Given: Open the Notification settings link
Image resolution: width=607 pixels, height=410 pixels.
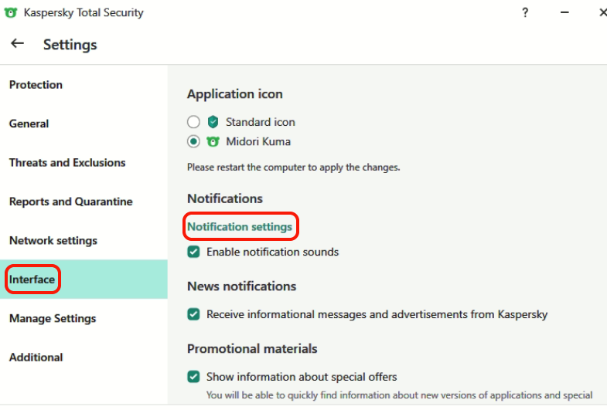Looking at the screenshot, I should [x=240, y=227].
